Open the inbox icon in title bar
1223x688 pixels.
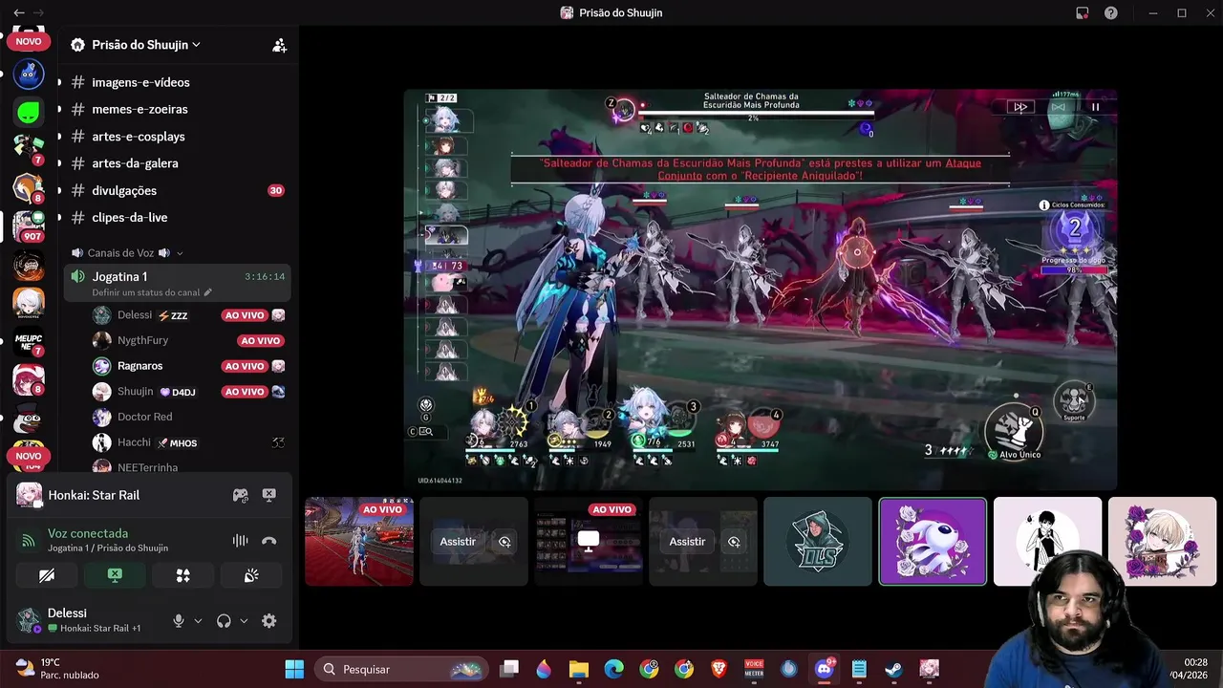coord(1083,12)
